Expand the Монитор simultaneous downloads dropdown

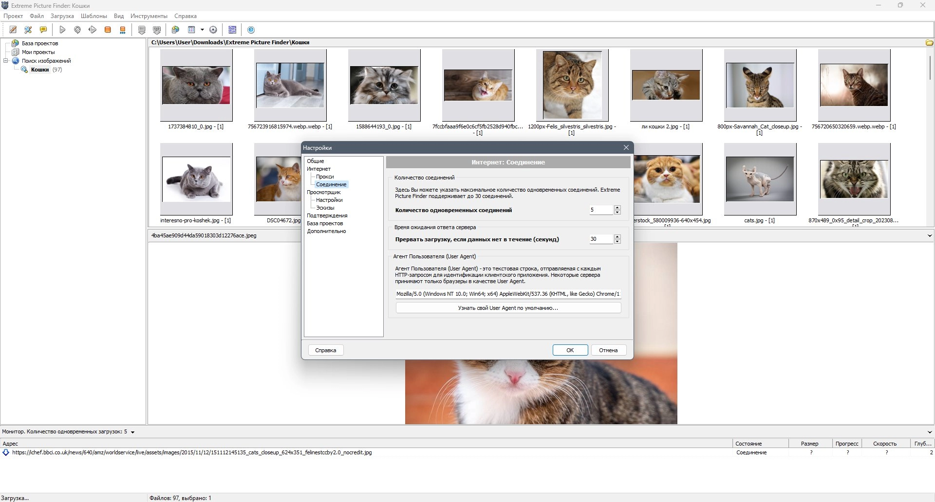[x=132, y=432]
